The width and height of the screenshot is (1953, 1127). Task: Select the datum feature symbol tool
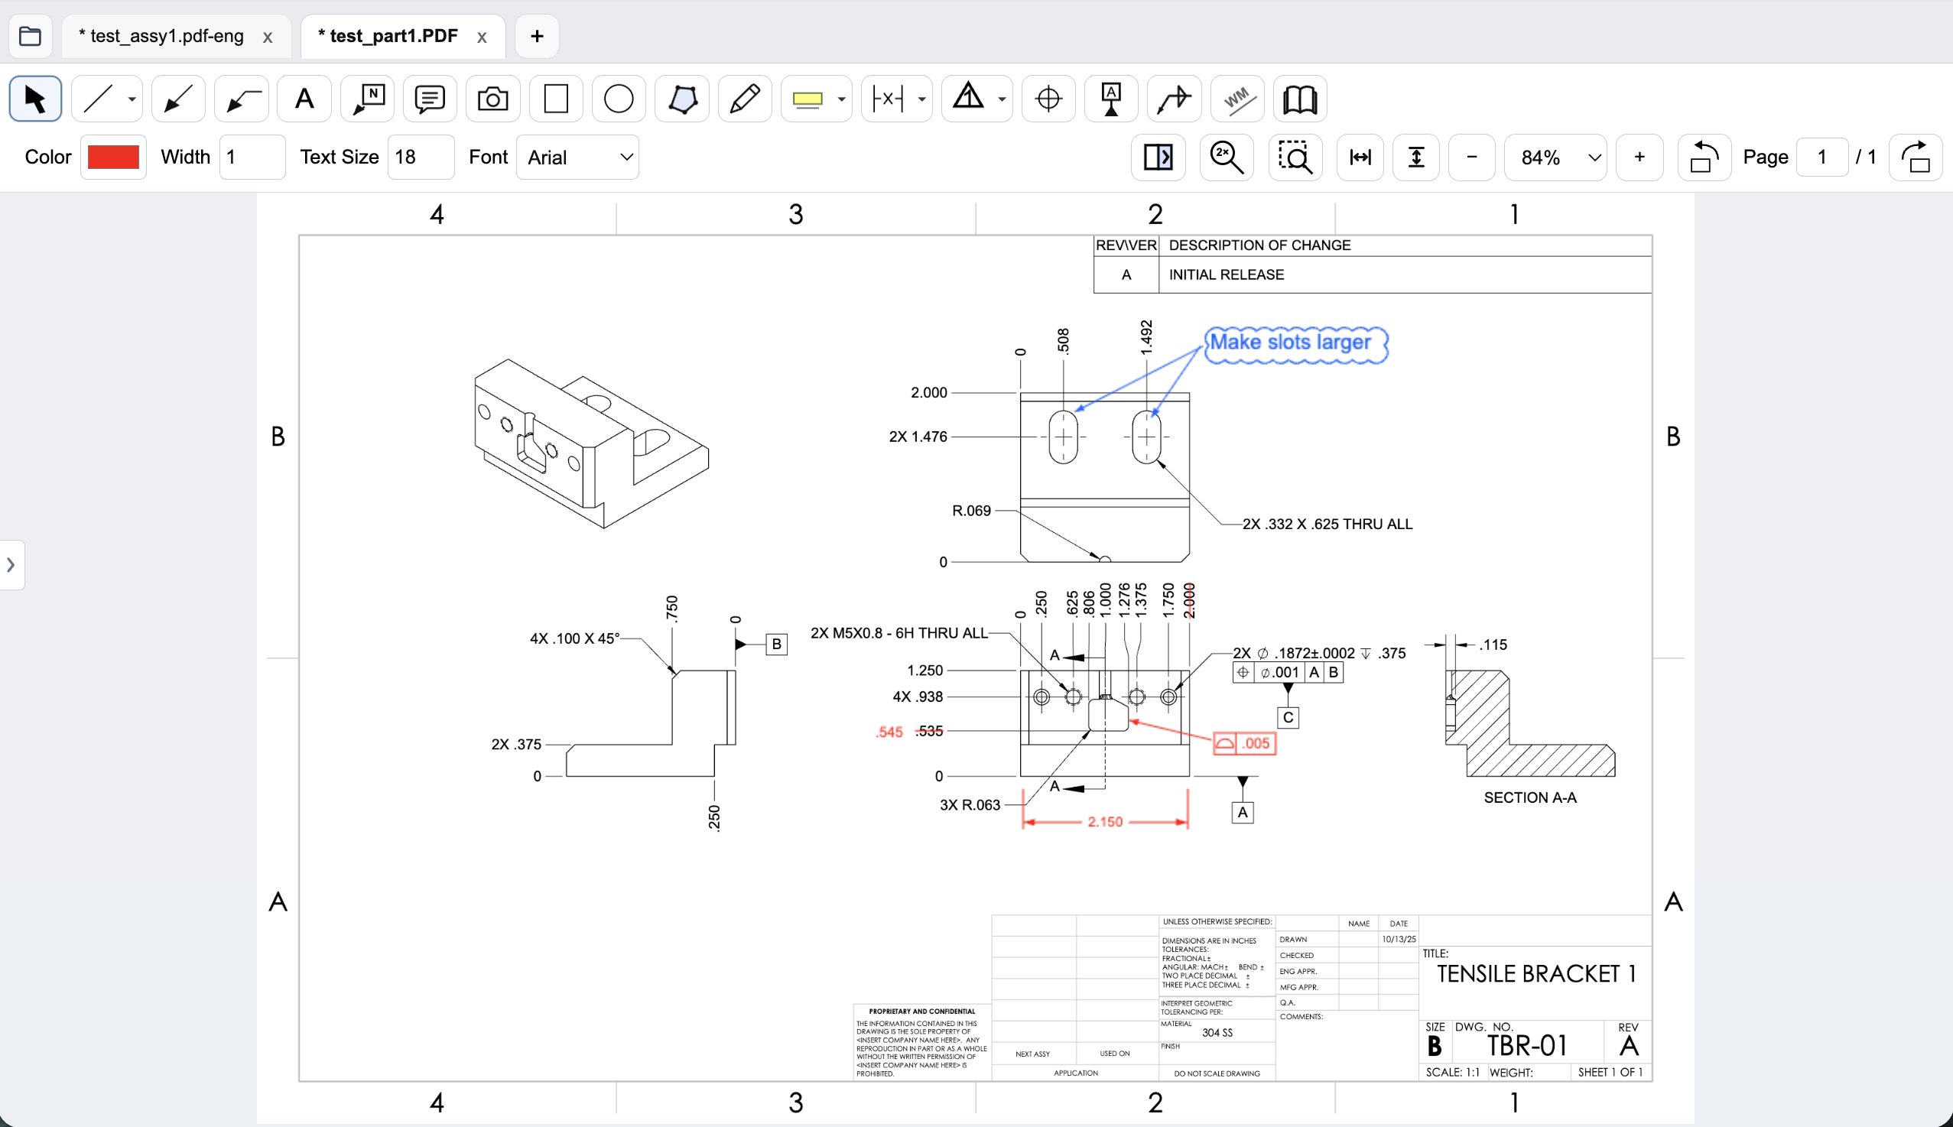[1111, 99]
